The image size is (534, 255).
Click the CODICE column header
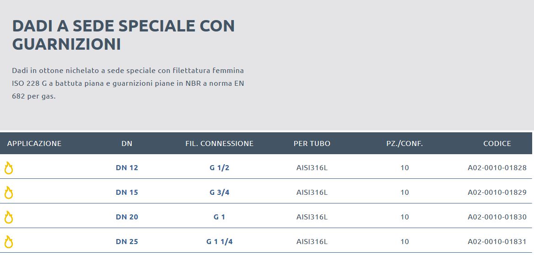click(497, 143)
